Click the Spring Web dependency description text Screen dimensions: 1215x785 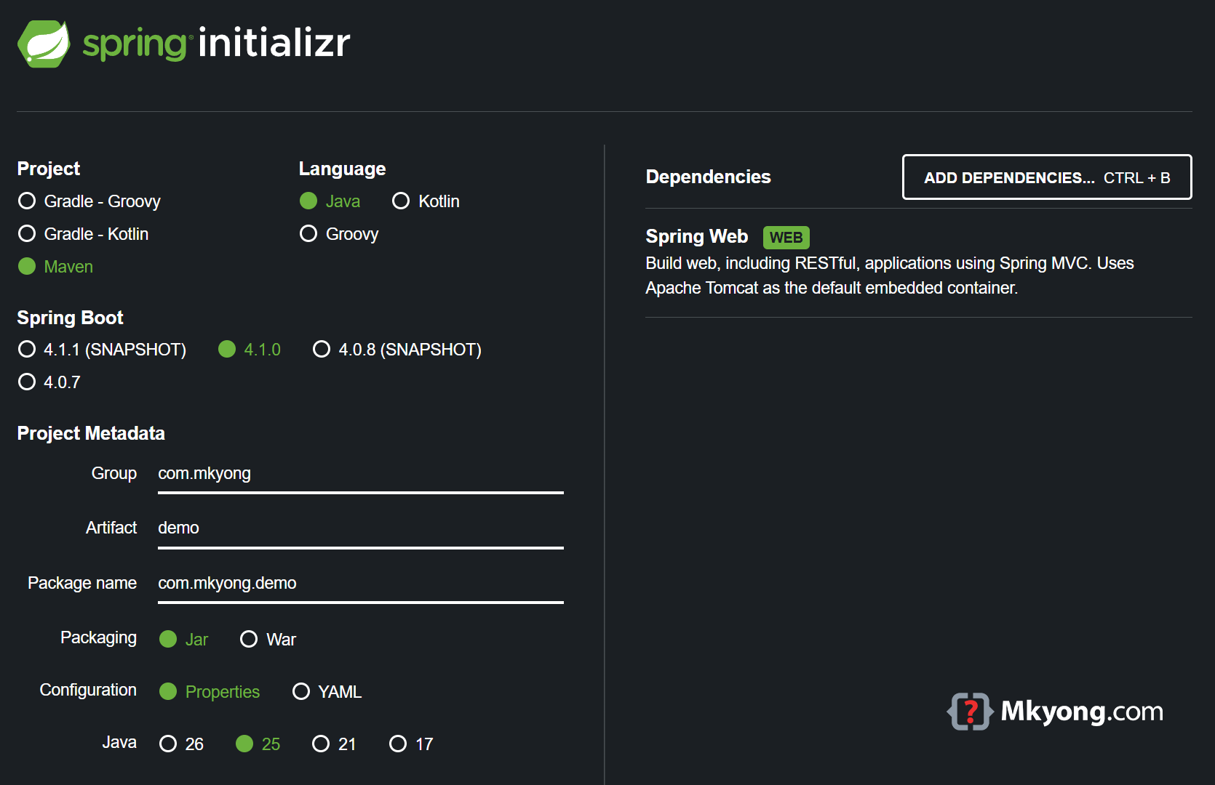(890, 275)
